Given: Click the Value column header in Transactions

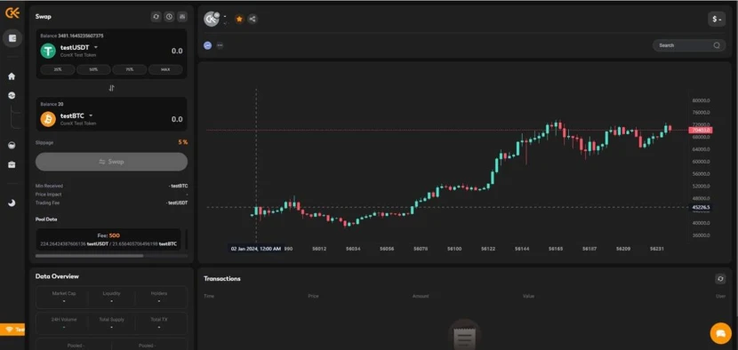Looking at the screenshot, I should (528, 297).
